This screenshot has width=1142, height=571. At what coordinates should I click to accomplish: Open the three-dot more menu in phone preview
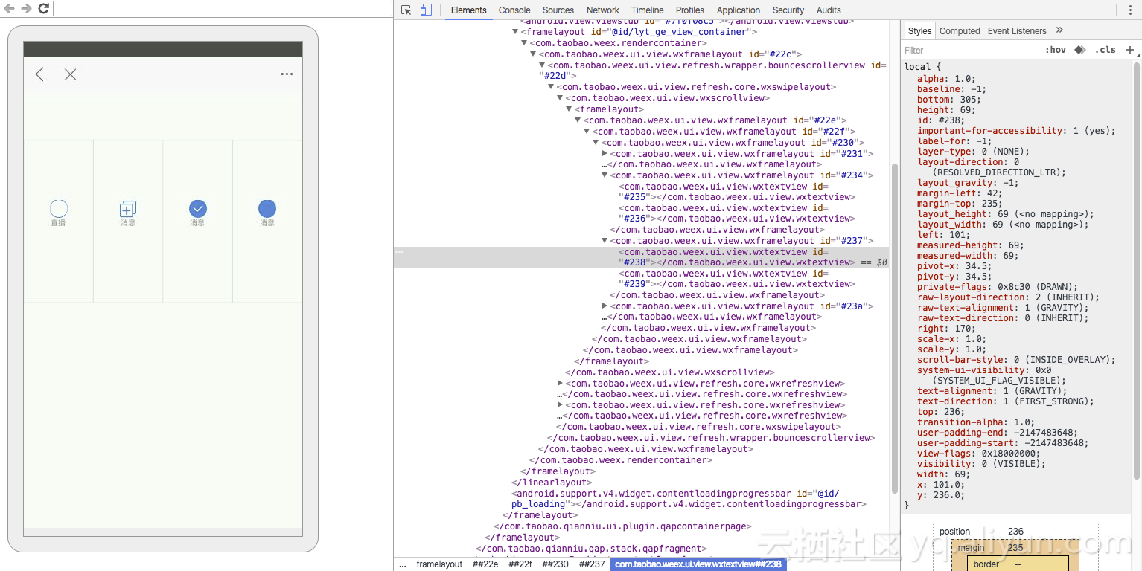pyautogui.click(x=287, y=74)
